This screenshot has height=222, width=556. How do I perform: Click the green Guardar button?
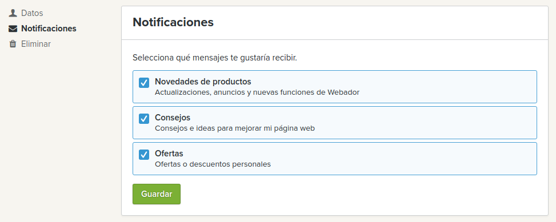[157, 194]
